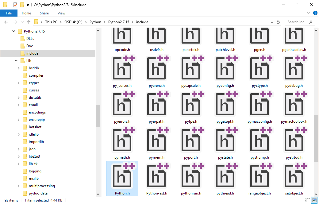This screenshot has width=319, height=204.
Task: Select the pymacconfig.h file icon
Action: click(259, 104)
